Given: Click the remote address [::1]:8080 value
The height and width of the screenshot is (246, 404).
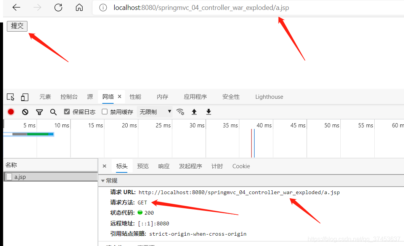Looking at the screenshot, I should (154, 223).
